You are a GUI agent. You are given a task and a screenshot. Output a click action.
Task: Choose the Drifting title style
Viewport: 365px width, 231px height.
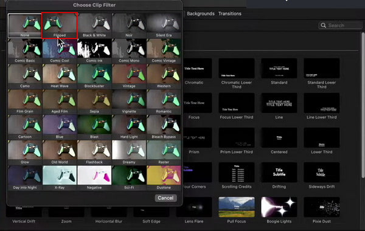point(279,176)
